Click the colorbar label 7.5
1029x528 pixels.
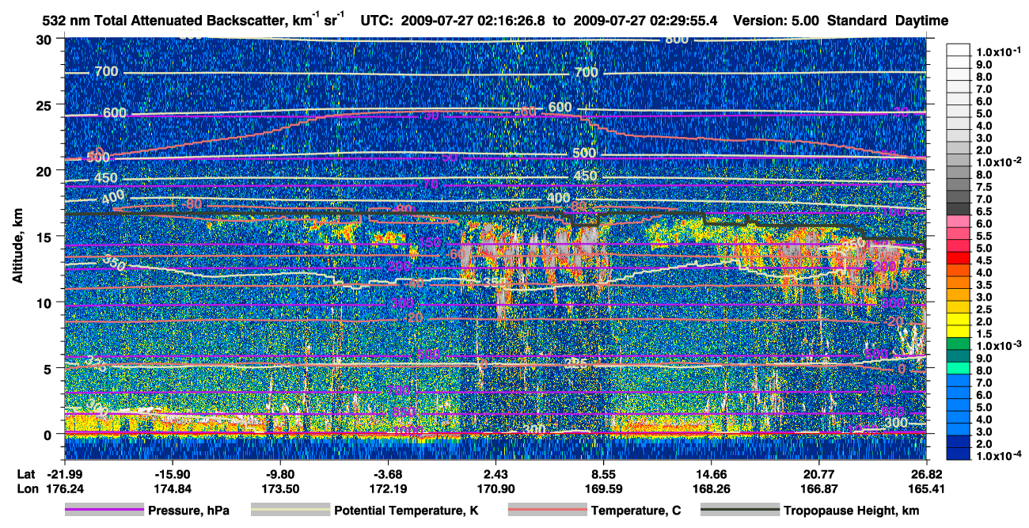point(985,187)
